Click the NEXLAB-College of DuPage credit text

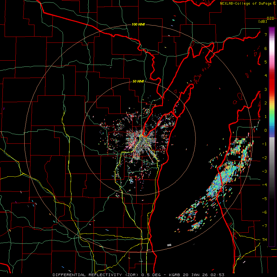(246, 3)
